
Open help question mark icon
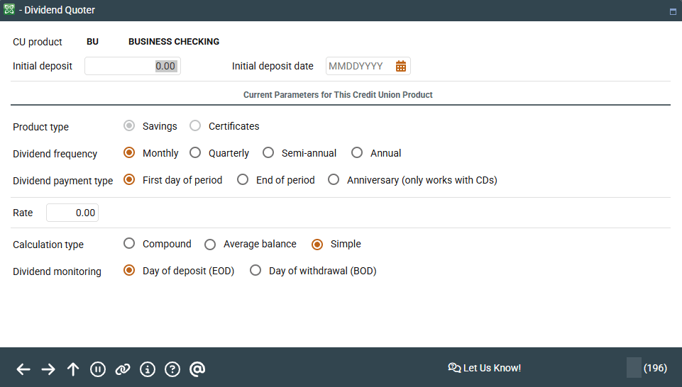172,369
